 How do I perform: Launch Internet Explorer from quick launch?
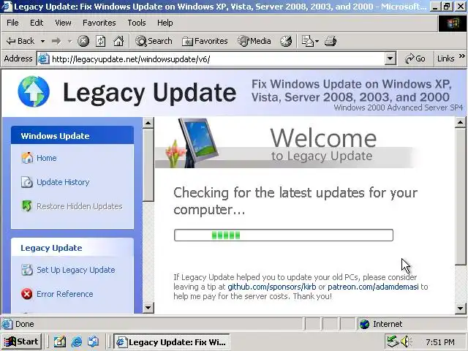click(76, 341)
